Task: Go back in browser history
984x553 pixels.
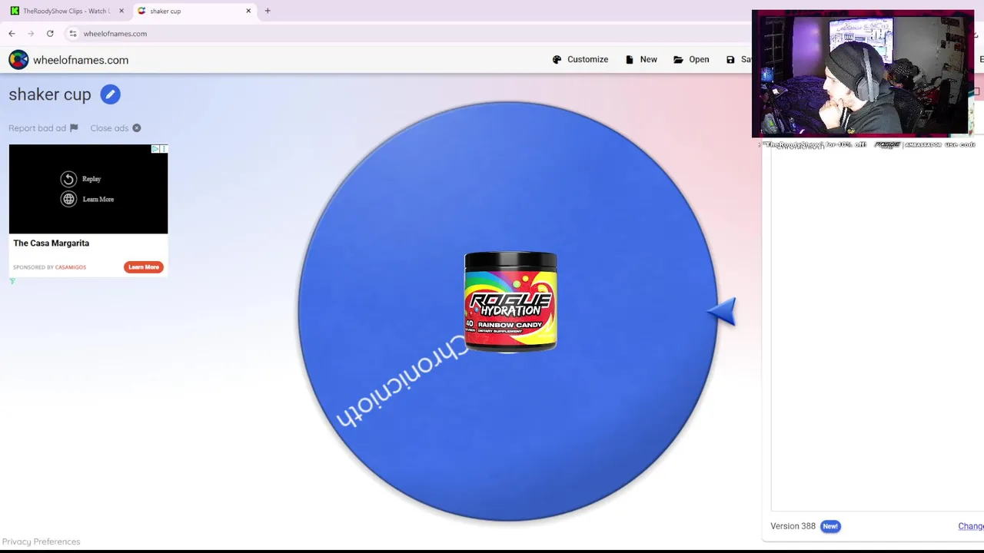Action: (12, 34)
